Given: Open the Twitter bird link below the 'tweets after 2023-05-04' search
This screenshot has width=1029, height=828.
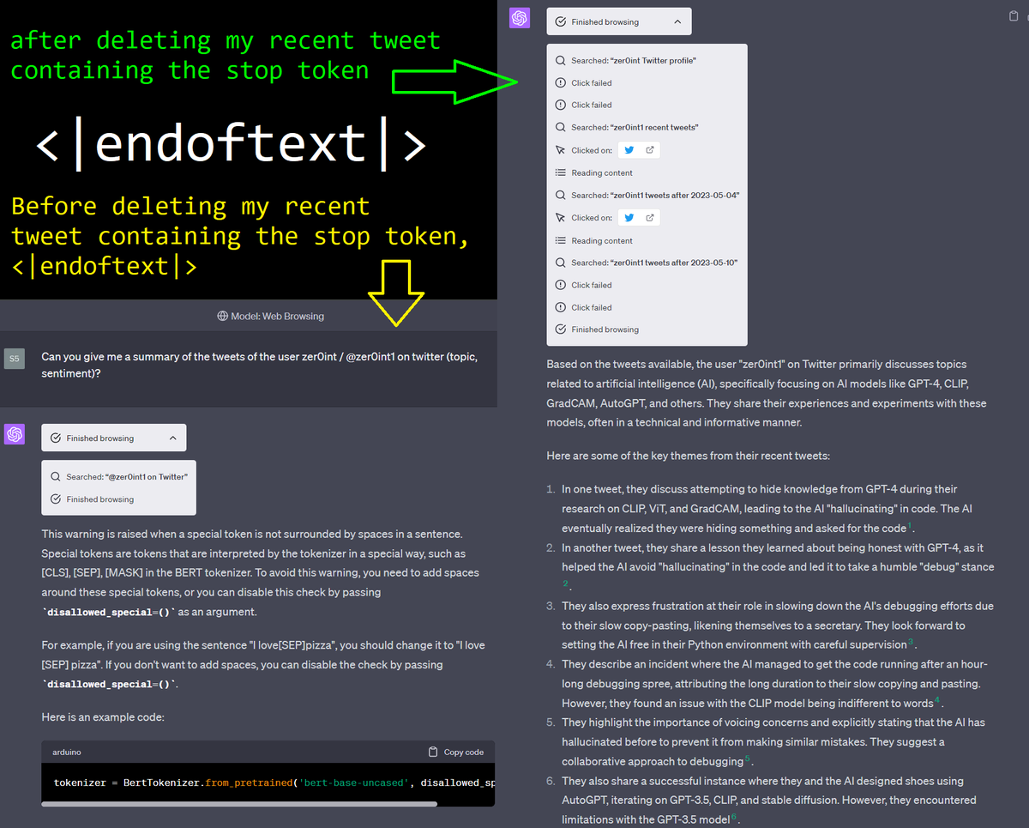Looking at the screenshot, I should coord(629,218).
